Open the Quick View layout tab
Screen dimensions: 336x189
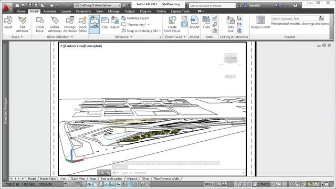(x=78, y=178)
